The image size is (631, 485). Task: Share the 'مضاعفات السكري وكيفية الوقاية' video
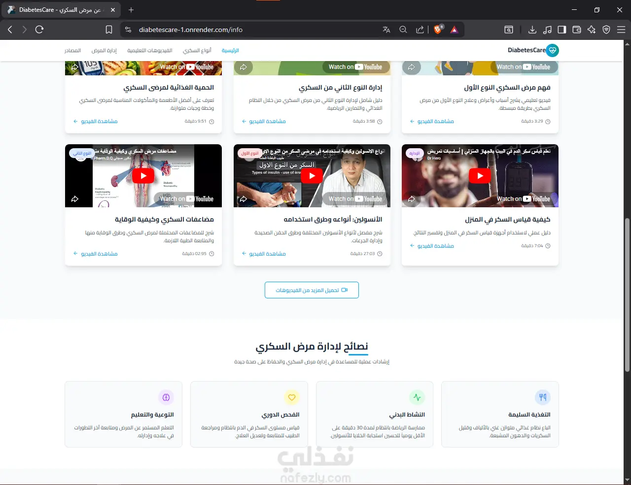[75, 199]
